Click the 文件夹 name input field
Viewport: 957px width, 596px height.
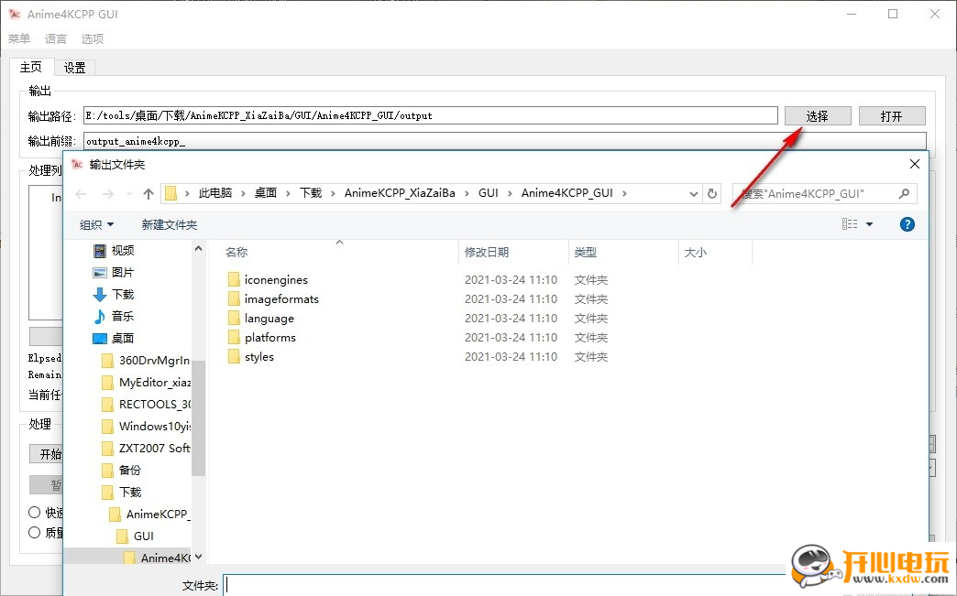[504, 585]
